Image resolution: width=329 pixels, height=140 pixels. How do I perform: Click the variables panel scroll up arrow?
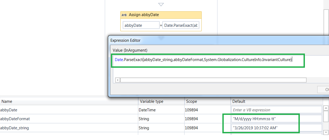(326, 108)
